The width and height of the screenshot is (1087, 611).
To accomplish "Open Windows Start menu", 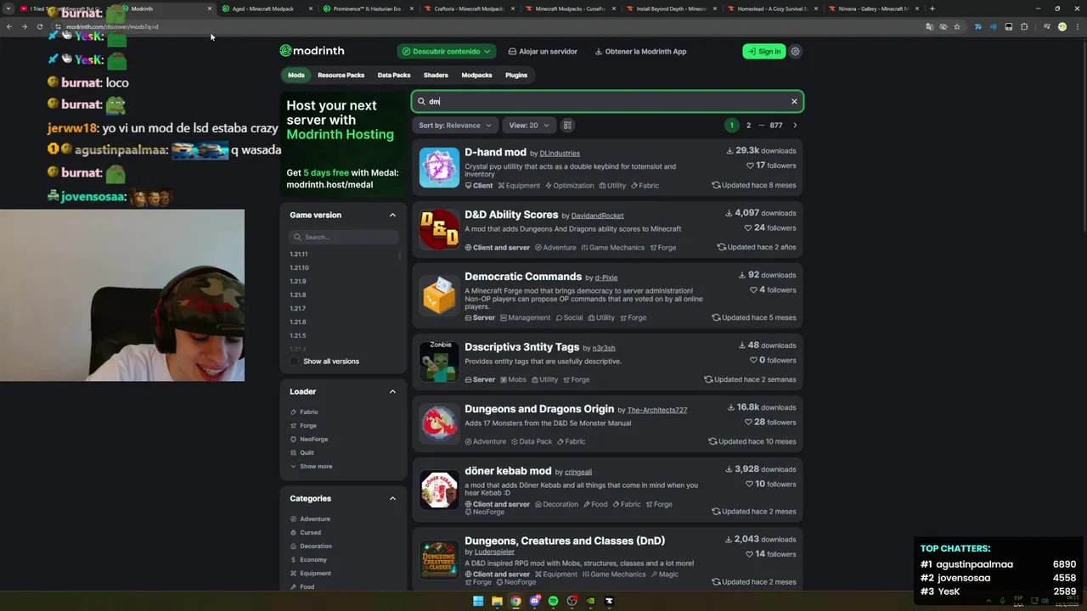I will coord(478,601).
